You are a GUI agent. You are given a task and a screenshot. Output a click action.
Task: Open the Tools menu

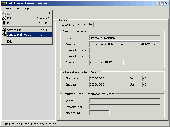17,8
